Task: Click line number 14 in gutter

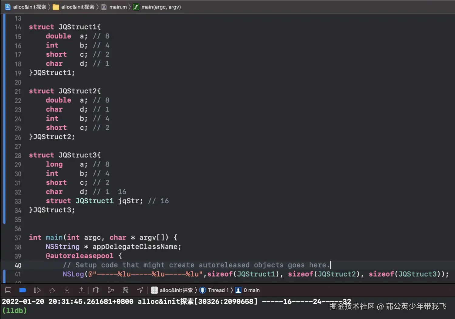Action: click(18, 27)
